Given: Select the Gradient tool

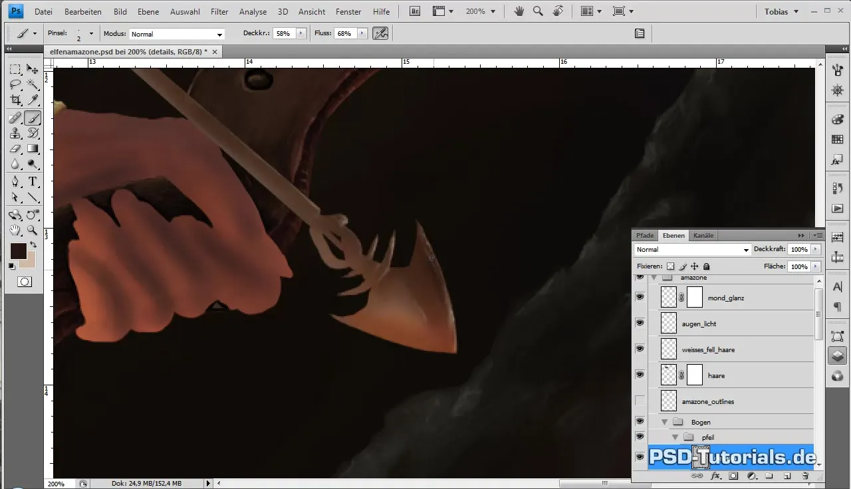Looking at the screenshot, I should (32, 149).
